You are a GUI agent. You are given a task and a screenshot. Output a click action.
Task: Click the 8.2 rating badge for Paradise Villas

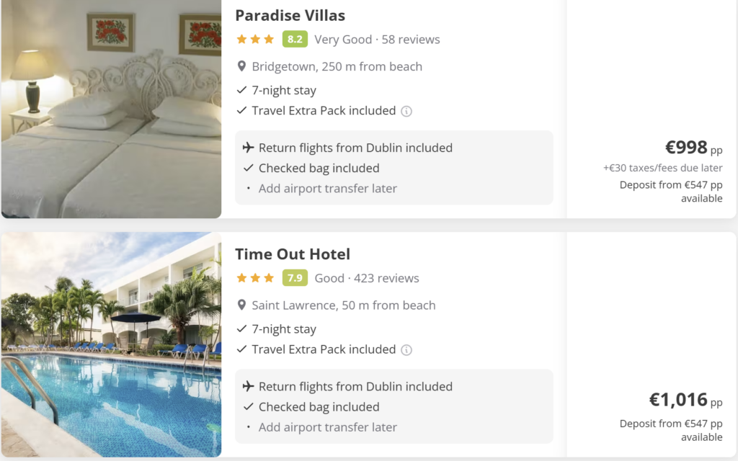(x=294, y=40)
